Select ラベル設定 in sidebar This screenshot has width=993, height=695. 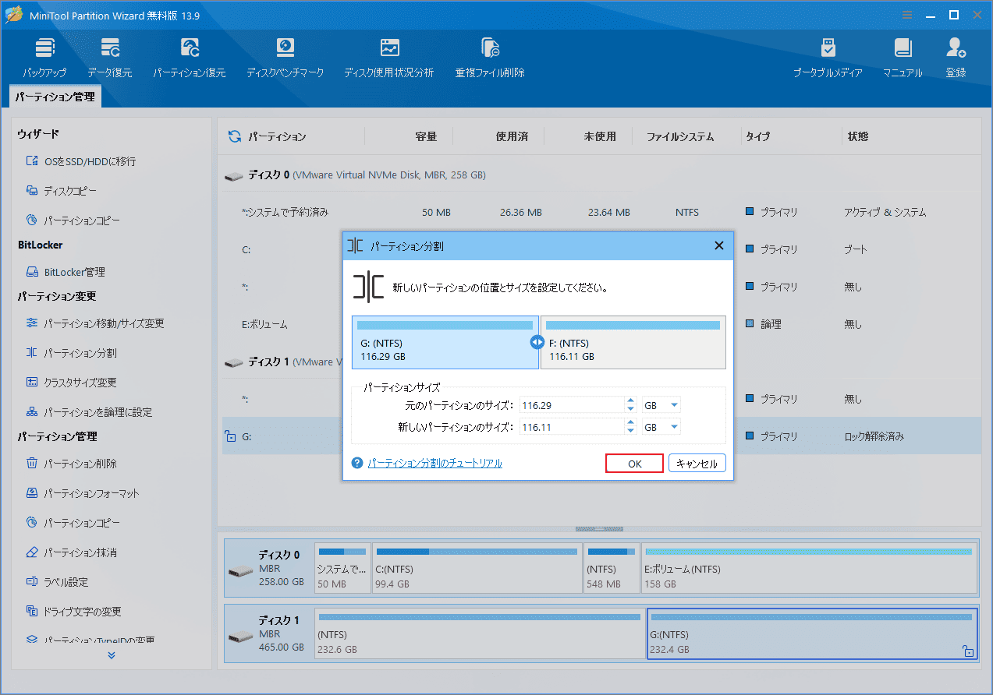(57, 582)
